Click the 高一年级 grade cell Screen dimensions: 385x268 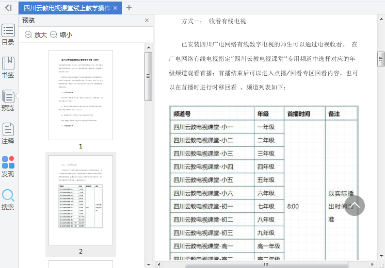(x=269, y=246)
